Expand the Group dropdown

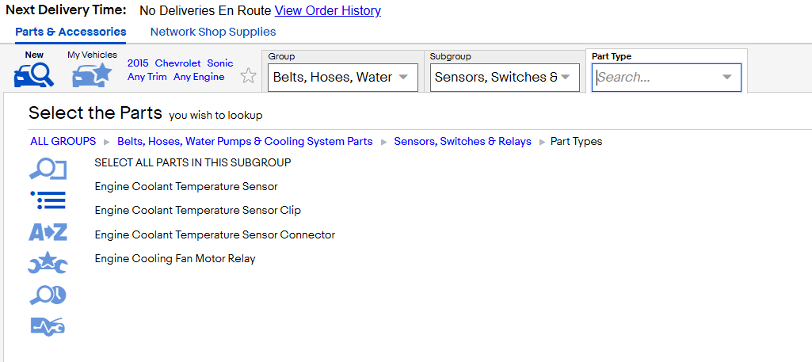(x=343, y=78)
